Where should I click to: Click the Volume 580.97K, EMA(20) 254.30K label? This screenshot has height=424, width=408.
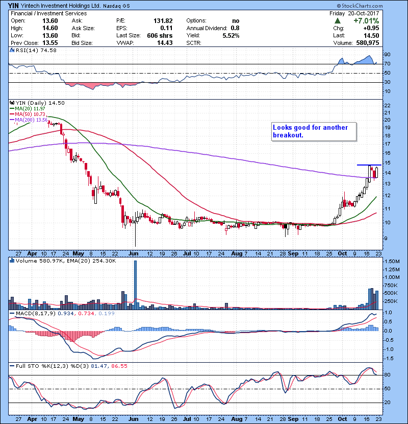pos(66,261)
